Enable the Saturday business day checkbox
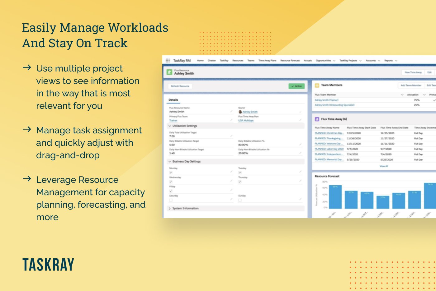The height and width of the screenshot is (291, 436). coord(171,200)
